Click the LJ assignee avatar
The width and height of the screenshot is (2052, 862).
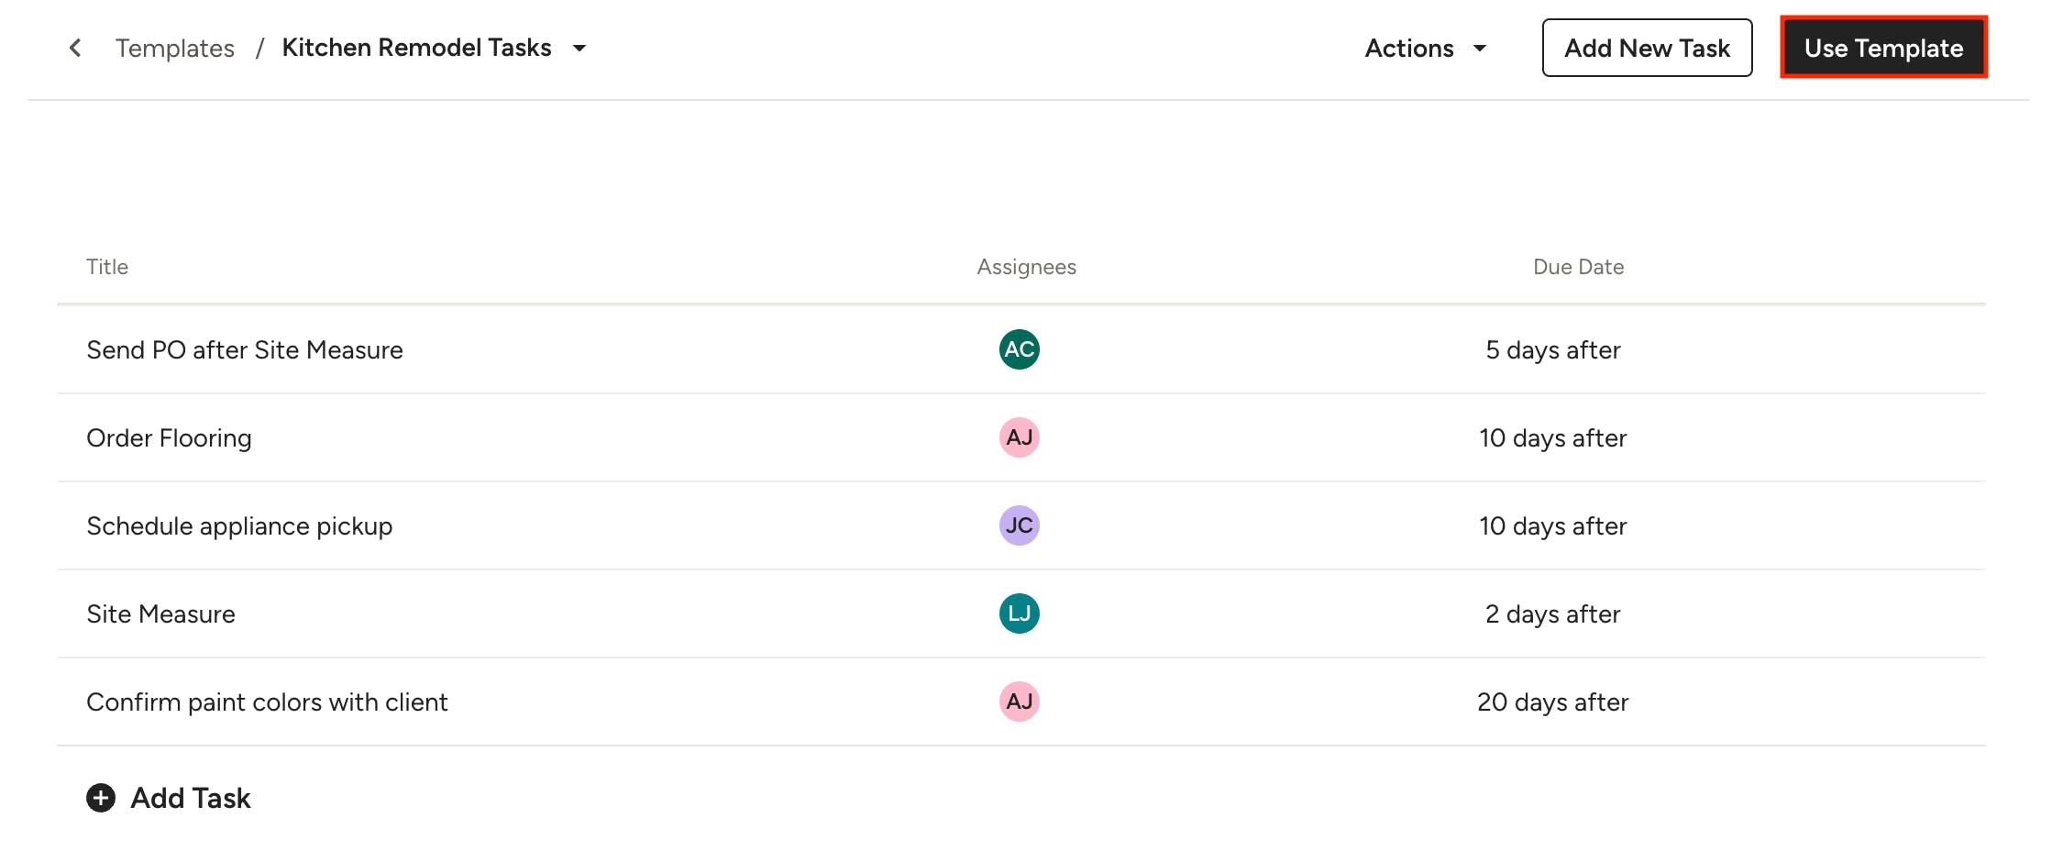tap(1019, 613)
